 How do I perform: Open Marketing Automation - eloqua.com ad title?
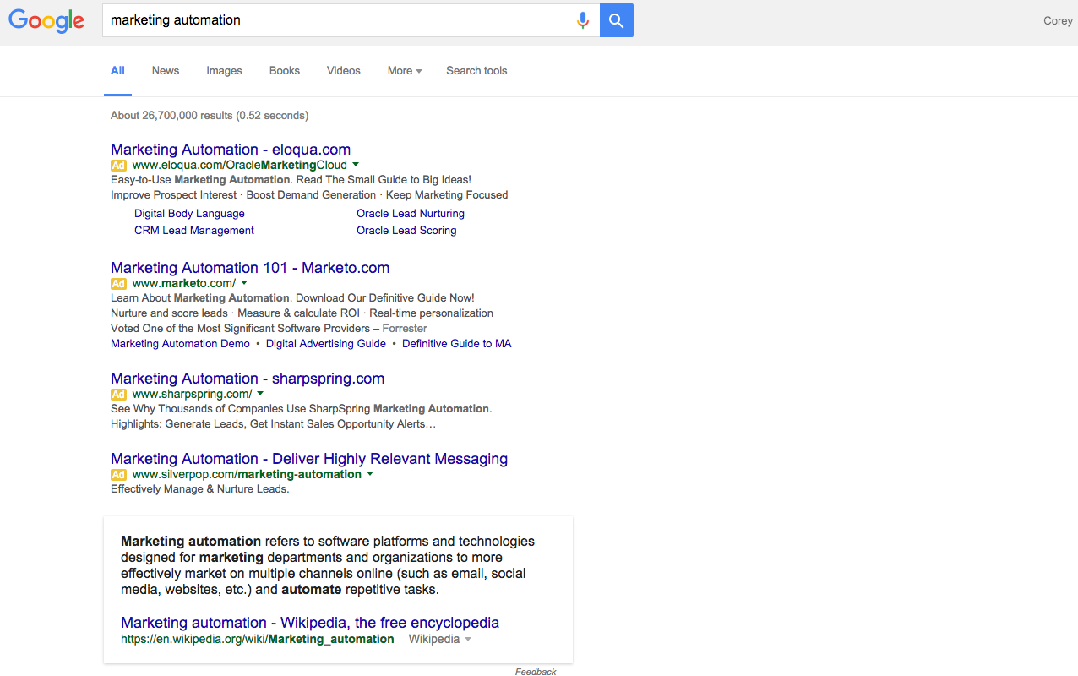pos(231,150)
